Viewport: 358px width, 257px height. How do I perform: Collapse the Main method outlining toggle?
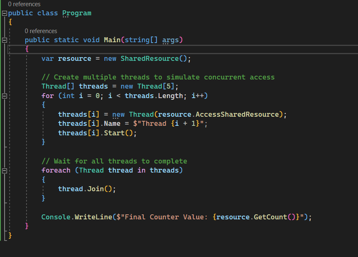pyautogui.click(x=5, y=40)
